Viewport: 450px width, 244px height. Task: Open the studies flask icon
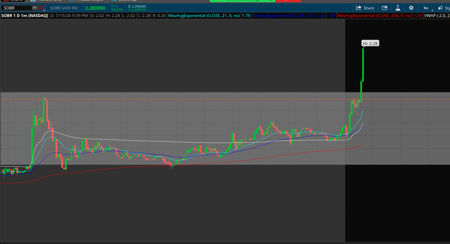click(398, 8)
